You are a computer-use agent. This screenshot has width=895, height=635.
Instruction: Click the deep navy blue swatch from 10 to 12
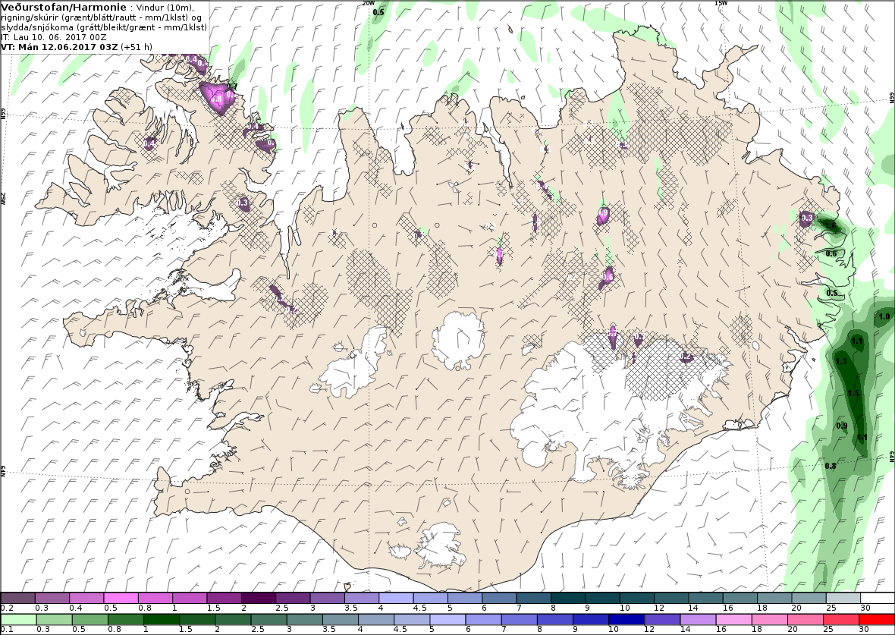(626, 620)
